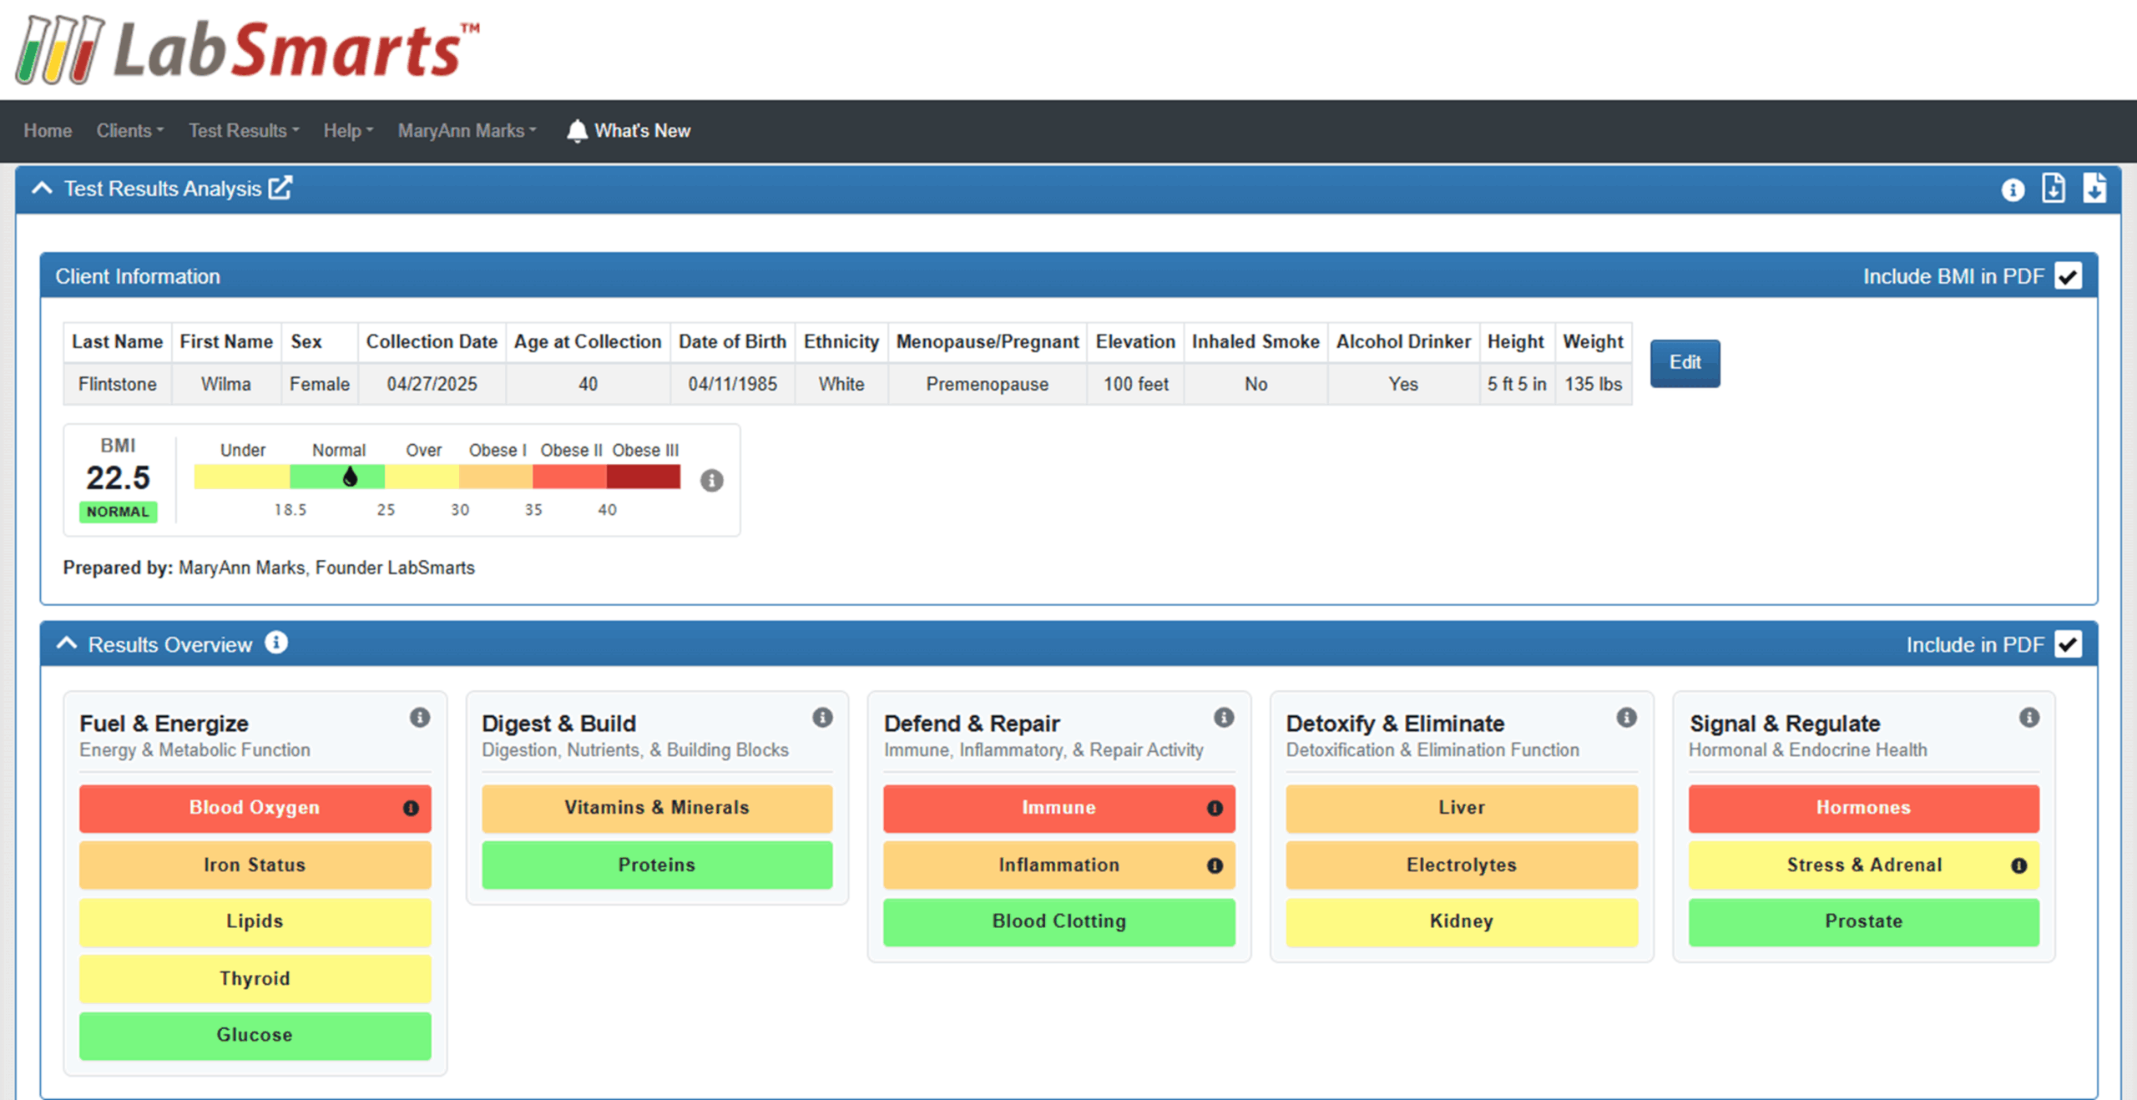This screenshot has height=1100, width=2137.
Task: Open the Inflammation result
Action: [x=1059, y=865]
